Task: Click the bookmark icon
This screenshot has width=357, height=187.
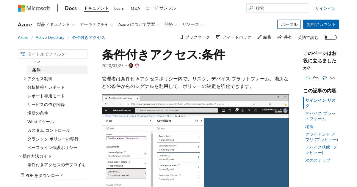Action: (x=181, y=37)
